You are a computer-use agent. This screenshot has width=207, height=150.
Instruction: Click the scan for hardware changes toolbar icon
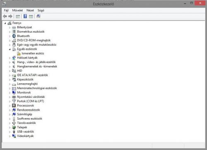coord(39,16)
